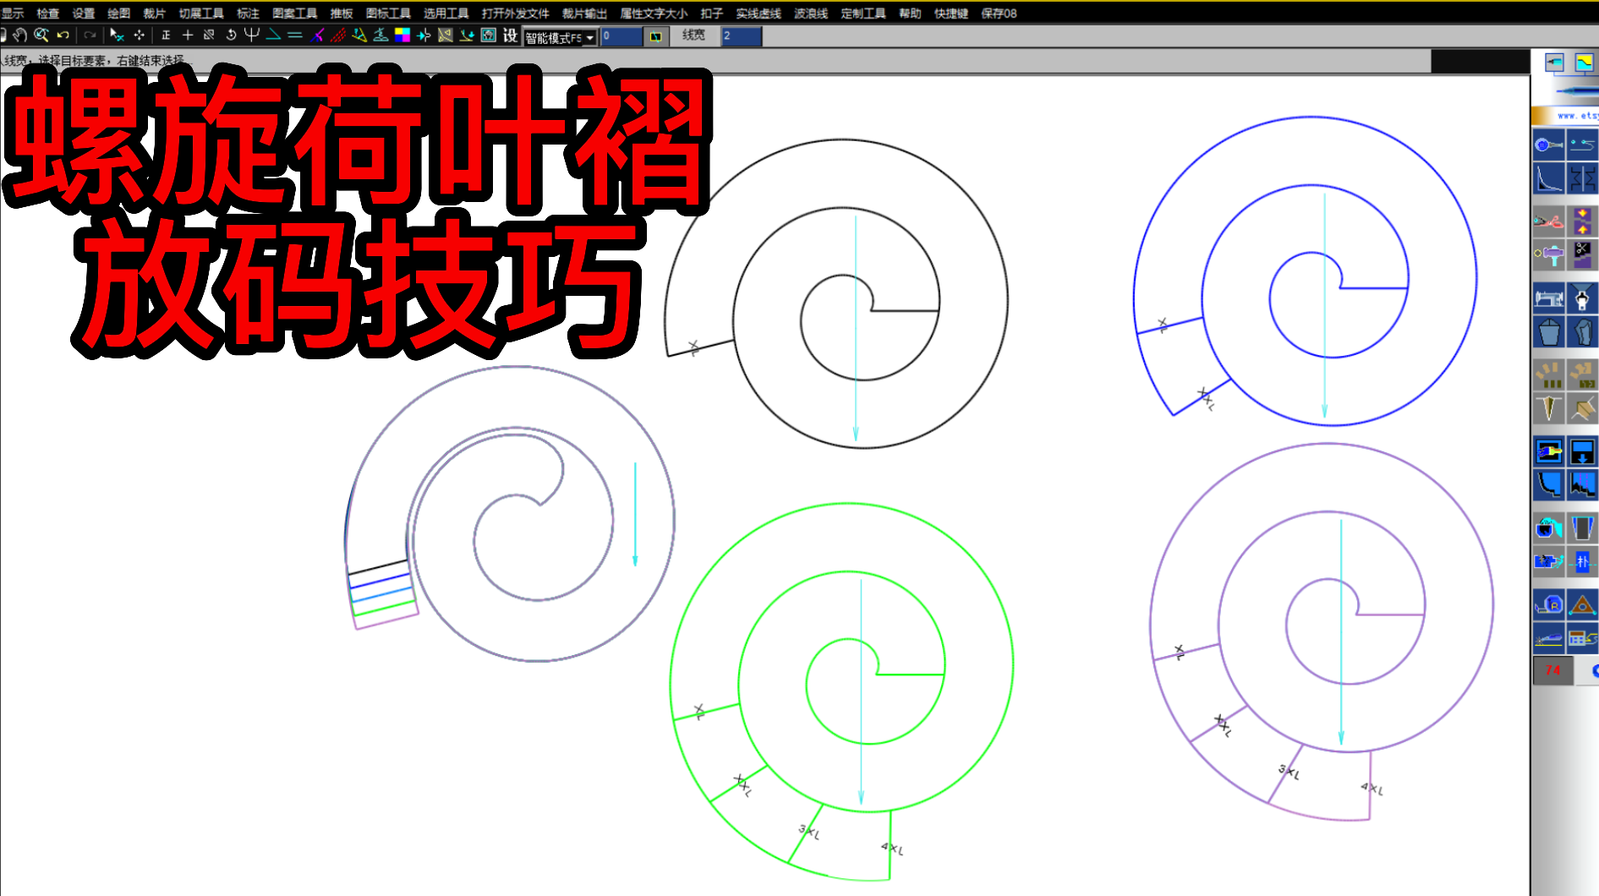The width and height of the screenshot is (1599, 896).
Task: Click the yellow undo arrow
Action: (x=63, y=35)
